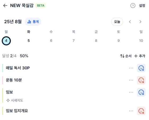Open more options for 운동 10분
The height and width of the screenshot is (120, 149).
click(131, 80)
